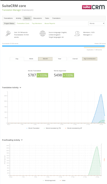
Task: Switch to Overall statistics
Action: click(x=75, y=59)
